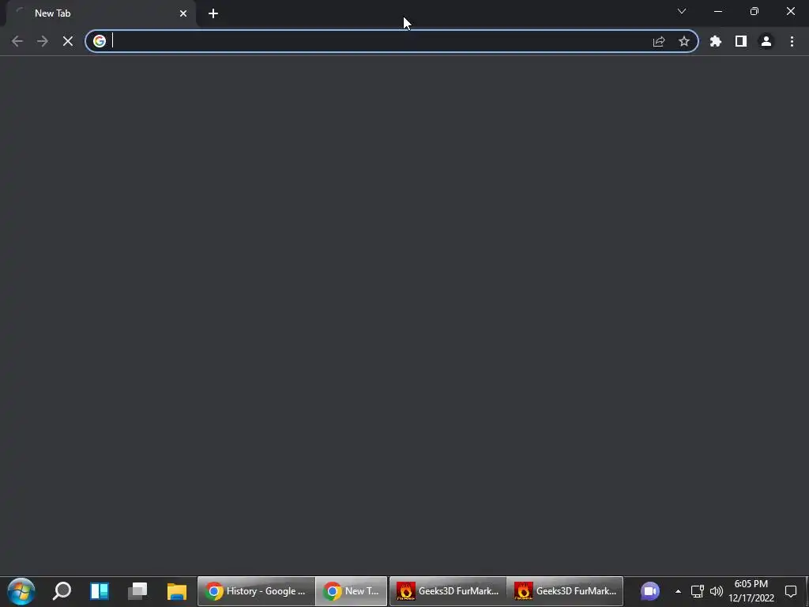Open Chrome's three-dot menu

point(792,41)
